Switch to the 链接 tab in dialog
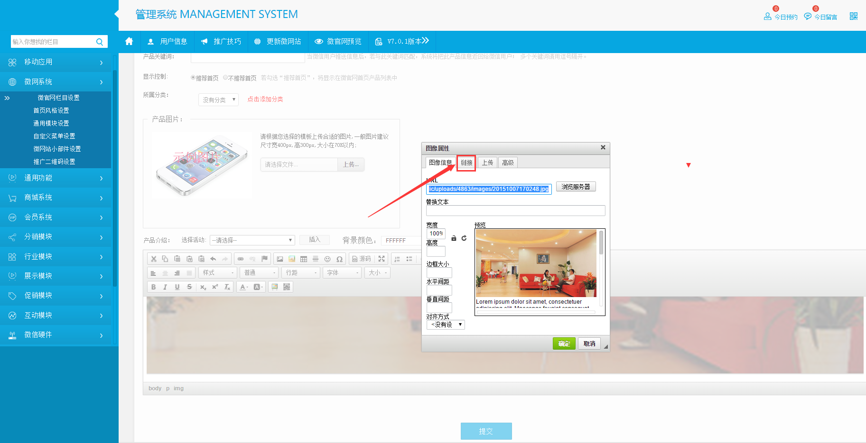This screenshot has height=443, width=866. (466, 163)
